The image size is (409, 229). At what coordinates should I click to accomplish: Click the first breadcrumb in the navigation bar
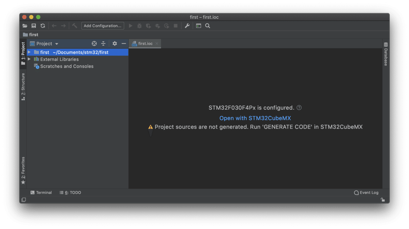point(31,35)
